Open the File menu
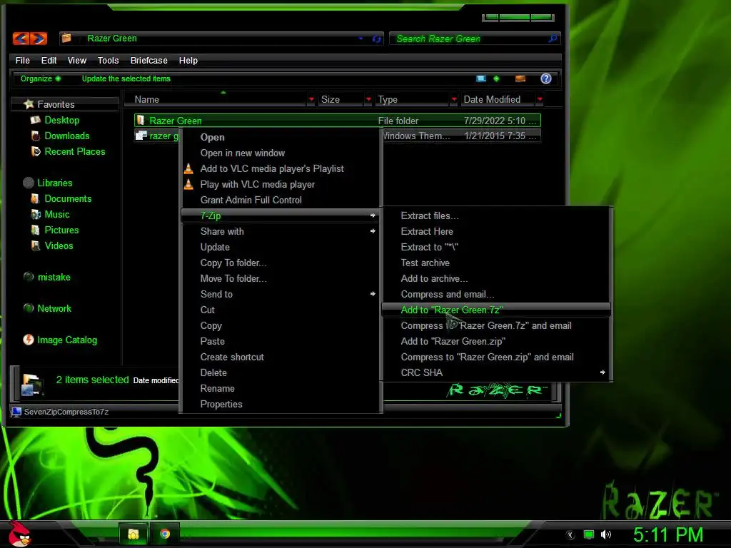 tap(22, 61)
